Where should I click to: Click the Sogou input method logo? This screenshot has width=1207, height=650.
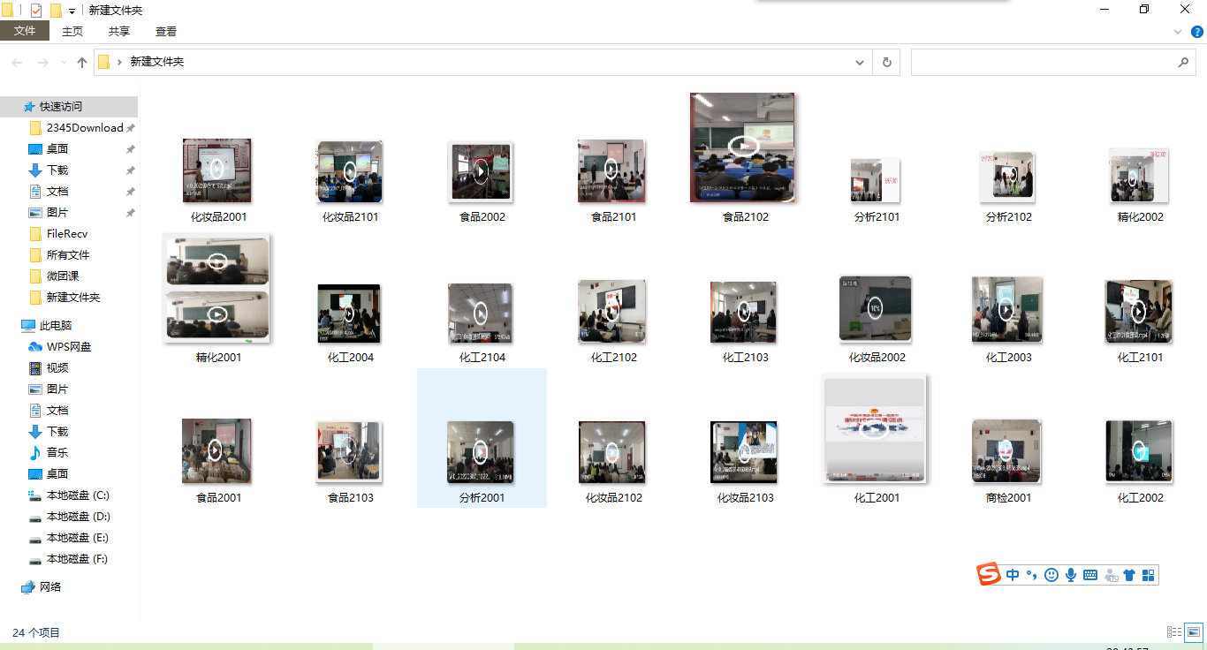(989, 575)
